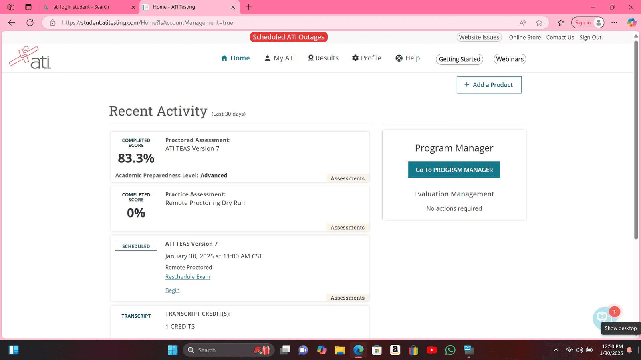Click the view site information lock icon

tap(52, 23)
